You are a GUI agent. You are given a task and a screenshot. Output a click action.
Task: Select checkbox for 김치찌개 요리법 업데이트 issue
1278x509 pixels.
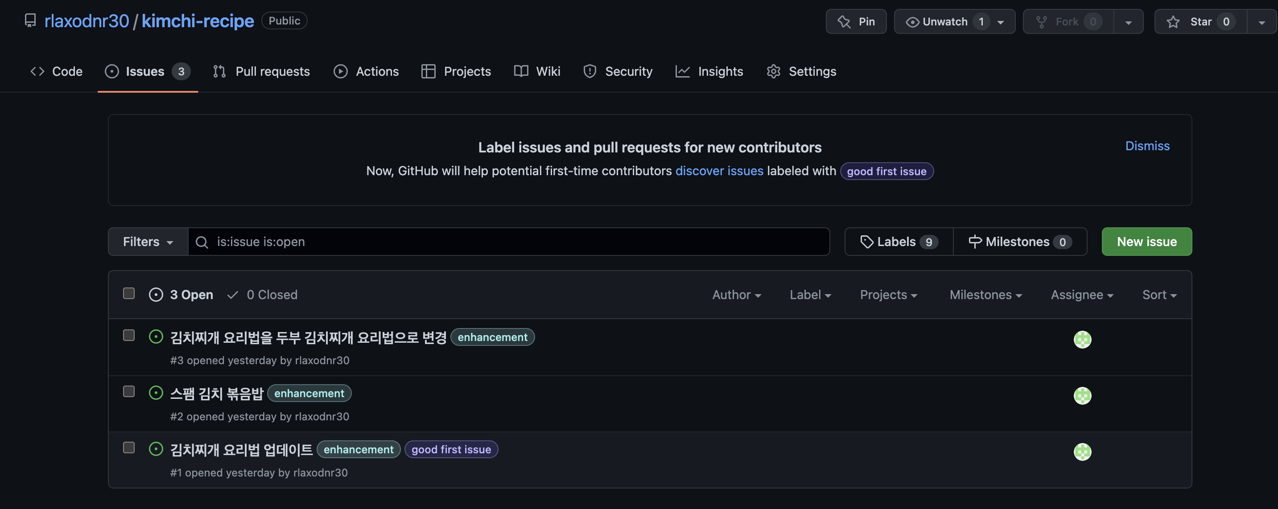point(129,448)
